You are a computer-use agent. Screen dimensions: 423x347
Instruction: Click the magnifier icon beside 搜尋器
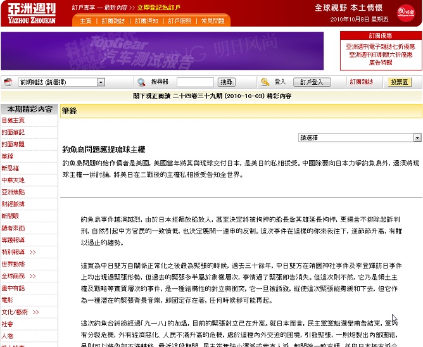[141, 82]
